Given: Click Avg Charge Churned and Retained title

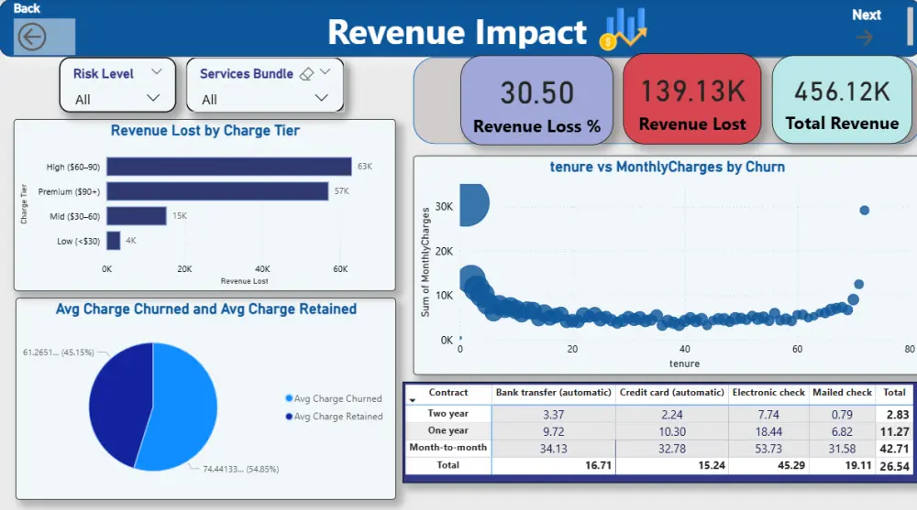Looking at the screenshot, I should tap(205, 309).
